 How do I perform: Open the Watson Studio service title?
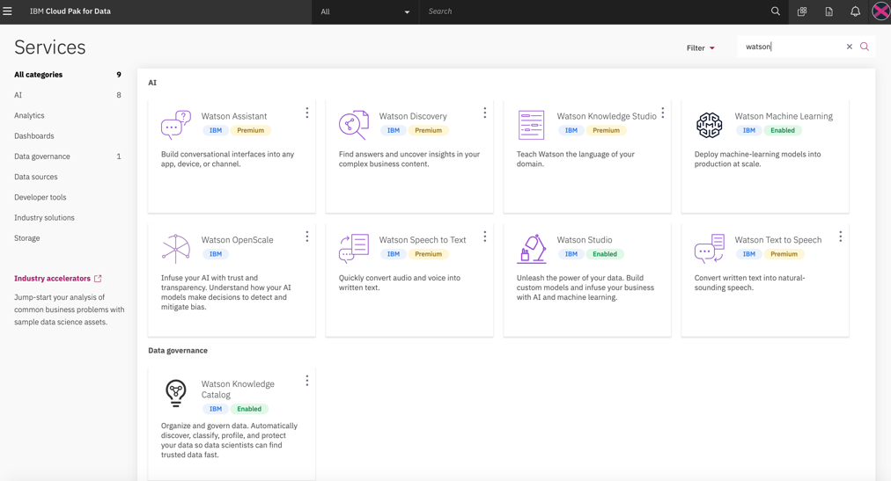[x=584, y=239]
